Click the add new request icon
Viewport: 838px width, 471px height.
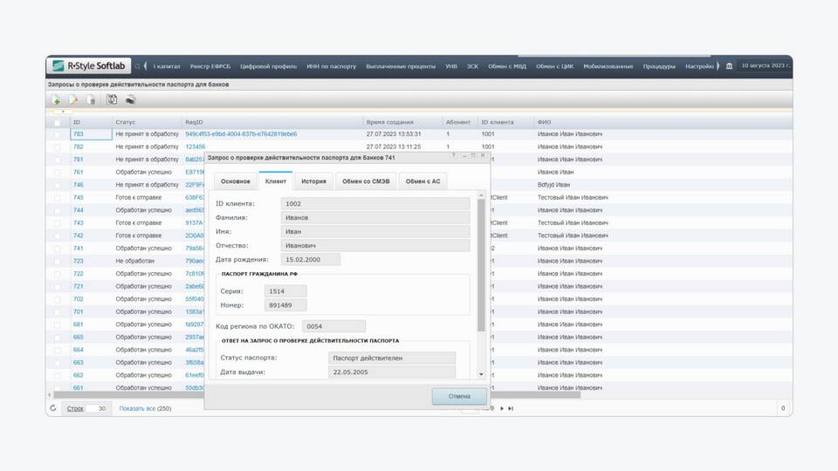click(x=57, y=100)
